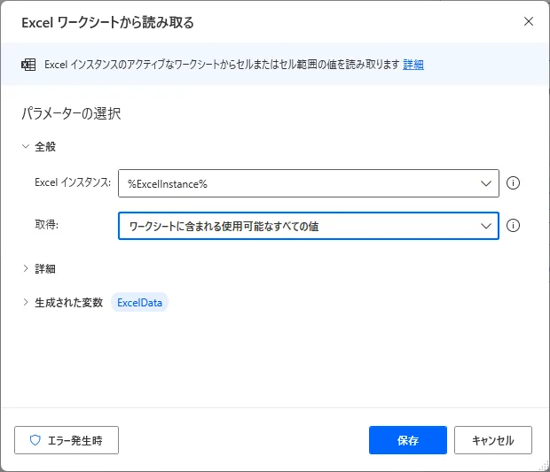
Task: Click the 全般 section label
Action: point(45,147)
